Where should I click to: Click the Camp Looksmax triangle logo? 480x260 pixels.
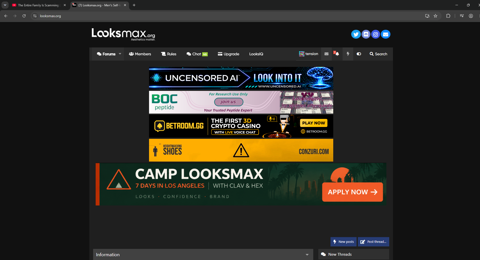tap(119, 179)
